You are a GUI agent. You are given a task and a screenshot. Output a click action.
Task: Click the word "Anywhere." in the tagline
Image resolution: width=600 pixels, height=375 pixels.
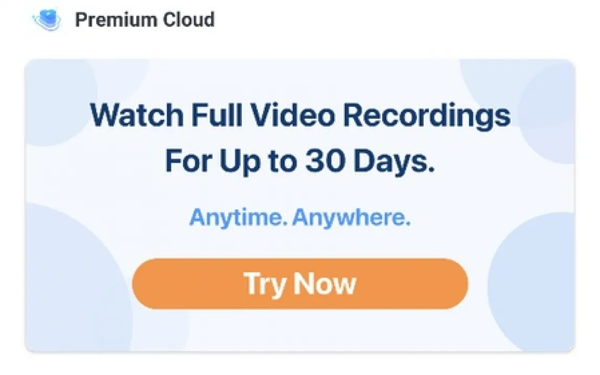[x=352, y=217]
